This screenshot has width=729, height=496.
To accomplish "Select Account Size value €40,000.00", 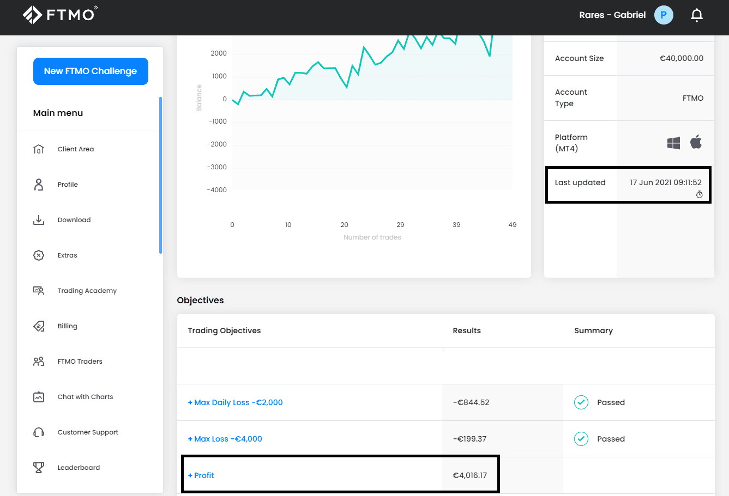I will pos(682,58).
